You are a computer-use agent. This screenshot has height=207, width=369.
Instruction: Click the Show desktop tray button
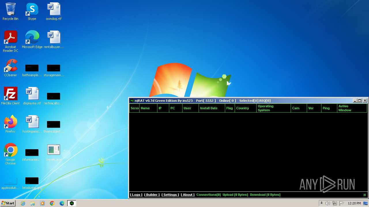tap(366, 203)
